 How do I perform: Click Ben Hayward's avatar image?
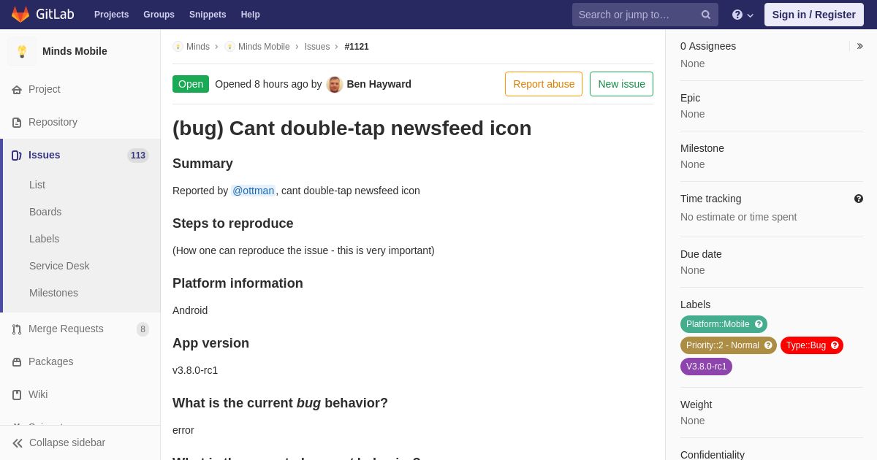(x=335, y=84)
